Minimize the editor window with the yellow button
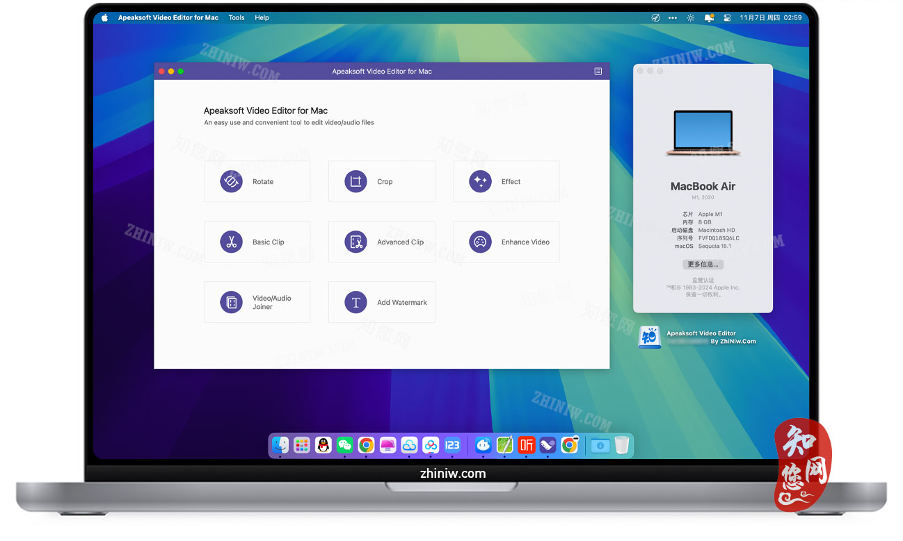Screen dimensions: 903x541 point(171,72)
